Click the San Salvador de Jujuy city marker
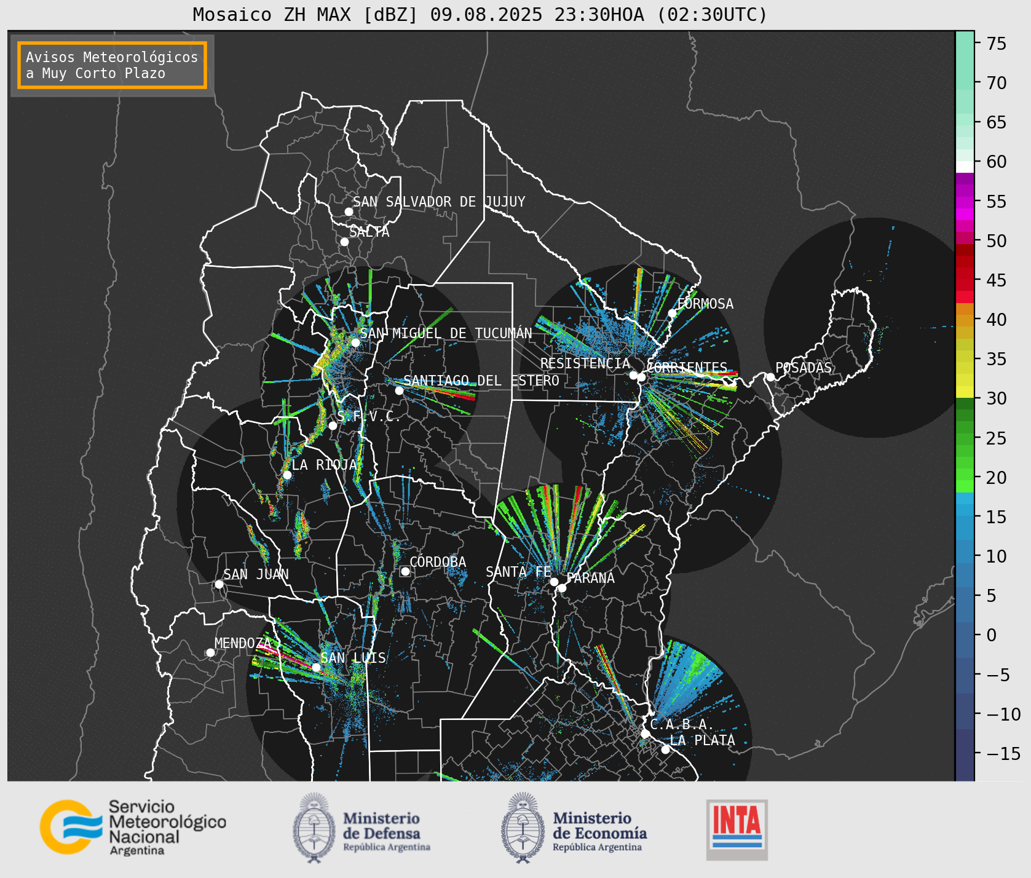Image resolution: width=1031 pixels, height=878 pixels. [349, 212]
